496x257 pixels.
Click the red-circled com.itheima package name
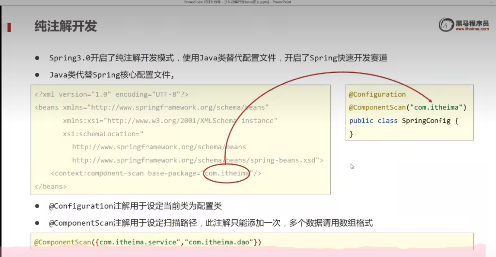[226, 173]
